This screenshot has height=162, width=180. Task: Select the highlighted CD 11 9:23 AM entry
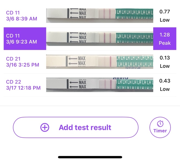(22, 39)
